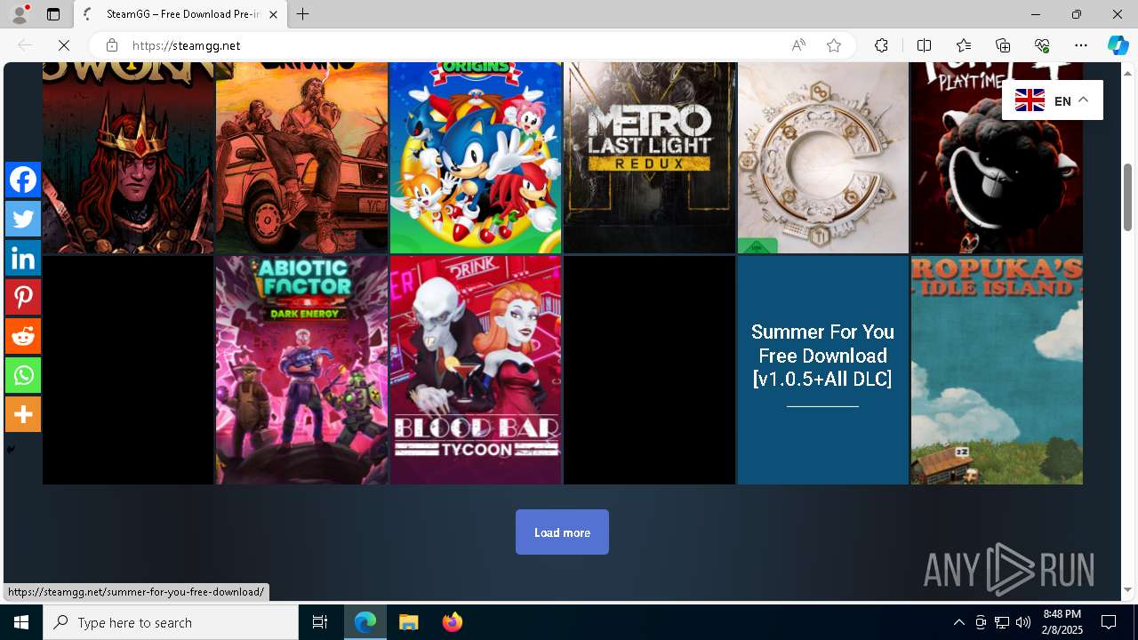Open the orange car game thumbnail
This screenshot has height=640, width=1138.
coord(301,158)
